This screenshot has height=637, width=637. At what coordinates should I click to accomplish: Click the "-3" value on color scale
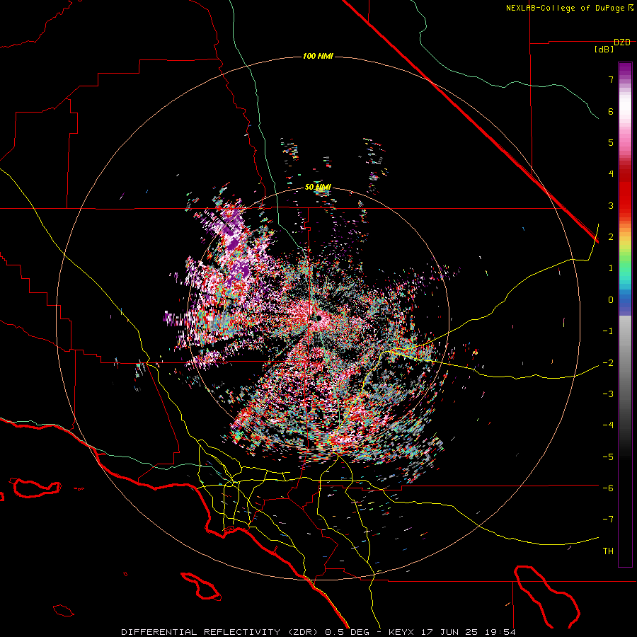(608, 394)
